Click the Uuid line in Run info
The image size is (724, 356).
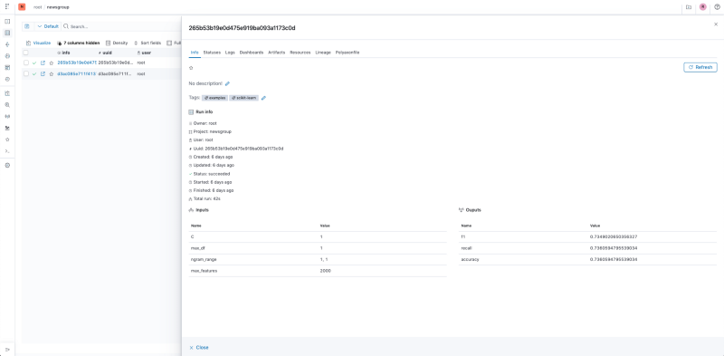tap(236, 149)
